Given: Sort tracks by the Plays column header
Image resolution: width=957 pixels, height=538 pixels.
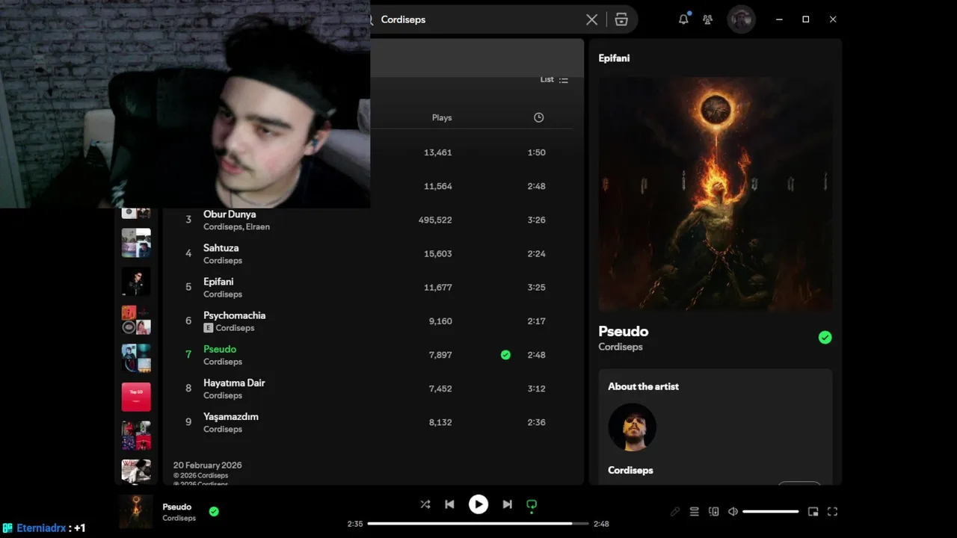Looking at the screenshot, I should (442, 117).
